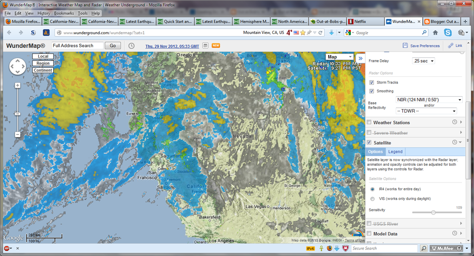Bookmark page with the star icon
This screenshot has width=474, height=256.
[303, 33]
